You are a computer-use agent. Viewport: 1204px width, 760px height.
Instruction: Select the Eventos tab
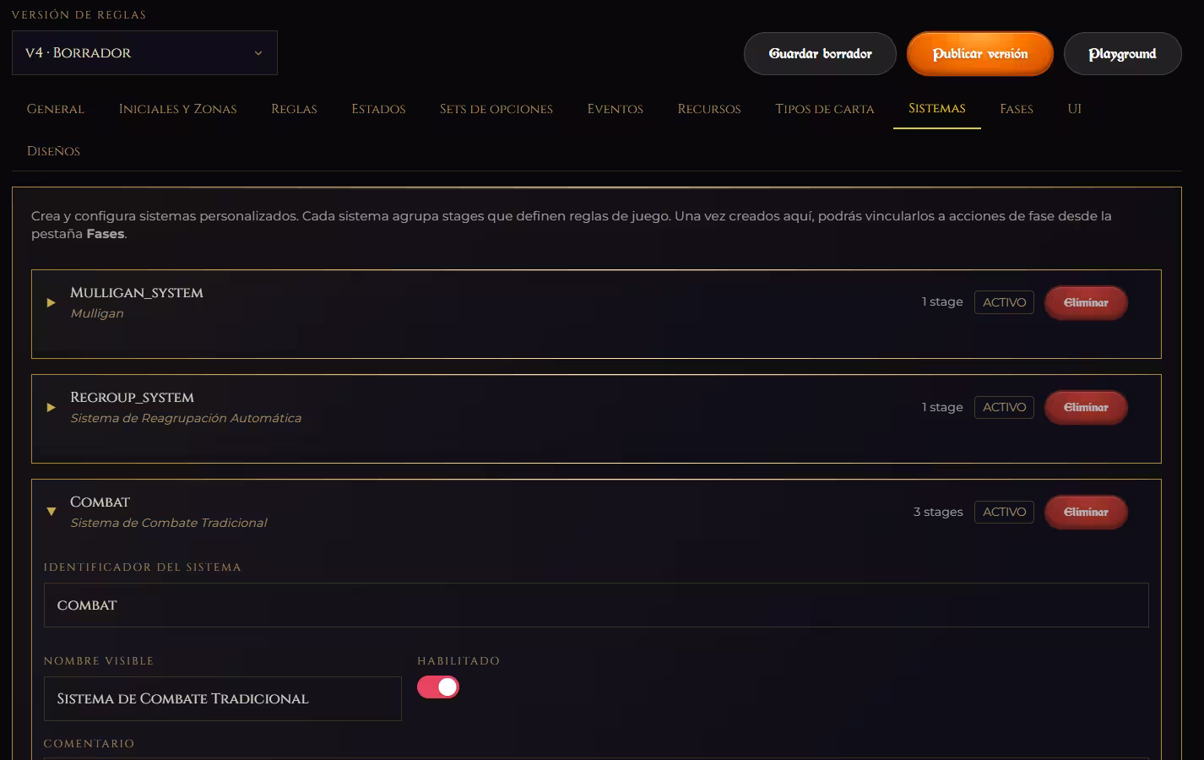pos(615,109)
